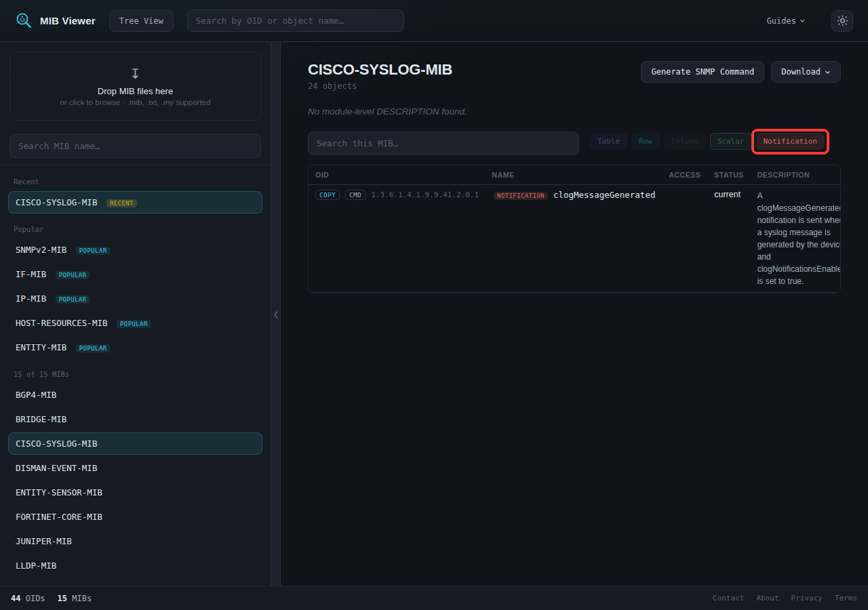
Task: Open IP-MIB from the popular list
Action: [135, 299]
